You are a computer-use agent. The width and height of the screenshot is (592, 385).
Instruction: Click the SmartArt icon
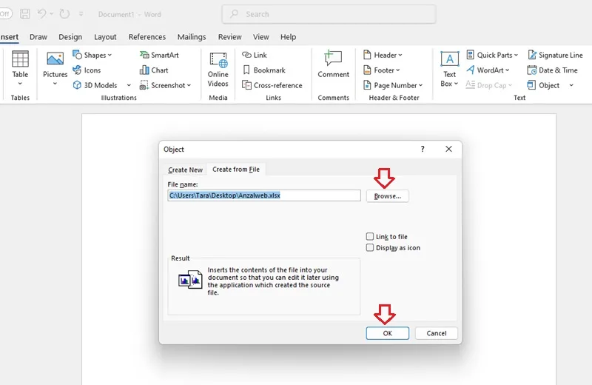coord(144,55)
